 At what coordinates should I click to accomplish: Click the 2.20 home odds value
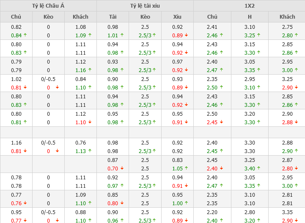[x=212, y=212]
